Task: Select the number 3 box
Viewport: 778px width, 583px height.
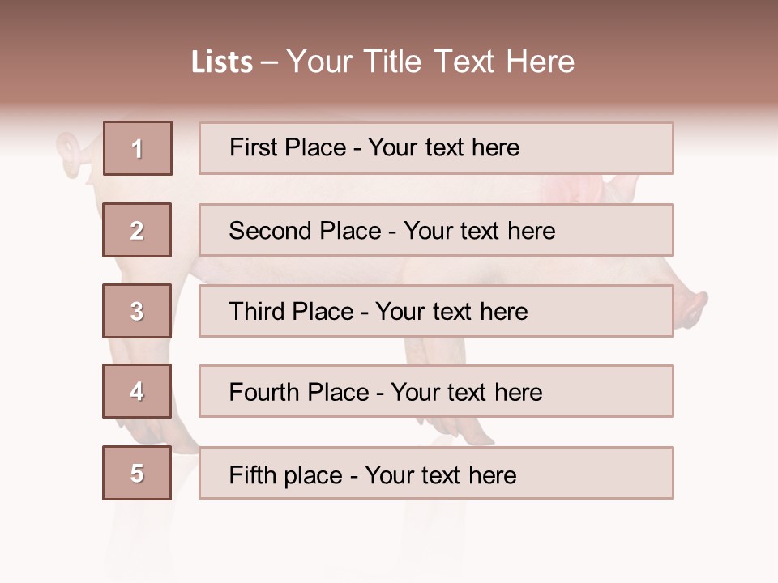Action: [137, 311]
